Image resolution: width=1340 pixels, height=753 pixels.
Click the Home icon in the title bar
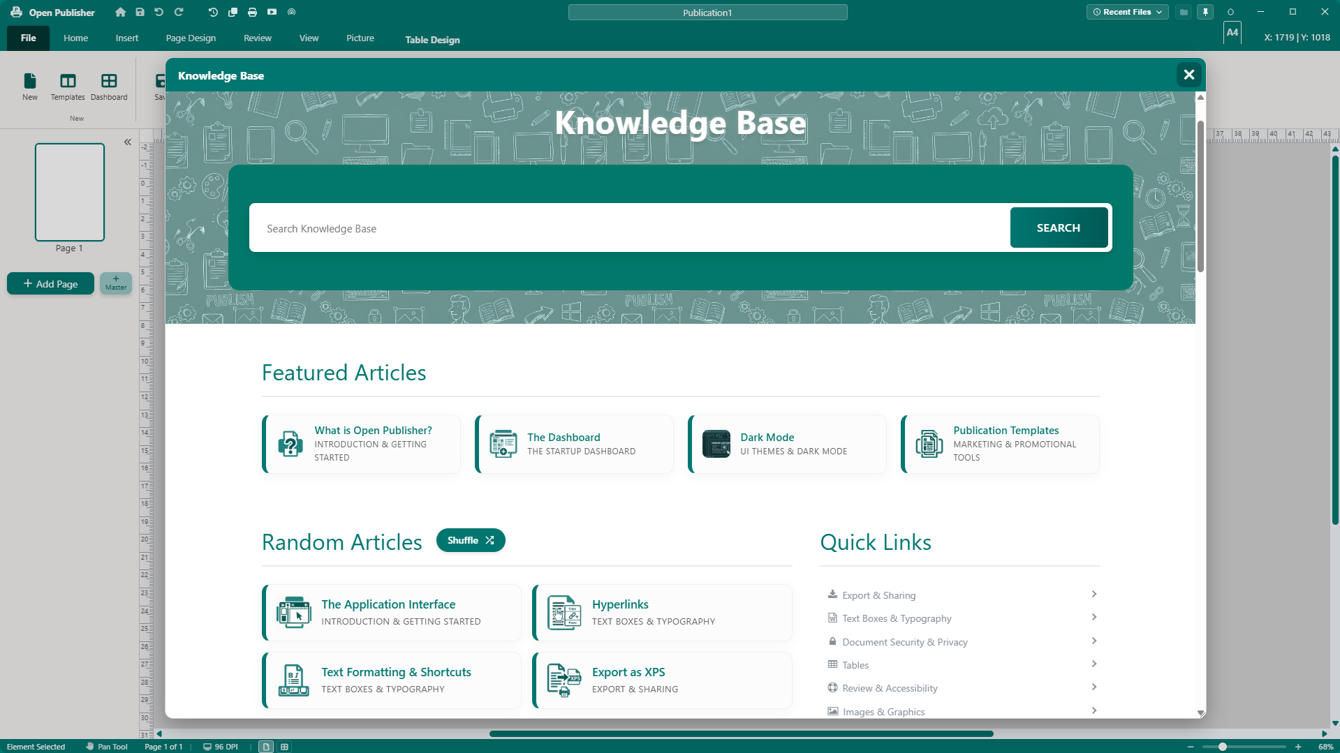click(x=120, y=12)
